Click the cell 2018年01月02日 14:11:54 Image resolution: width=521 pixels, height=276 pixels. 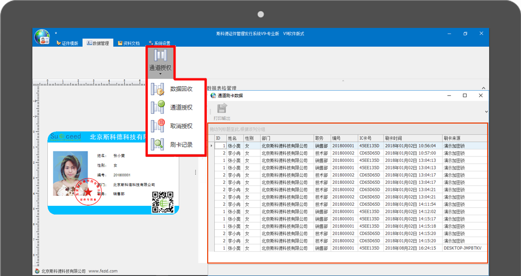click(x=413, y=204)
